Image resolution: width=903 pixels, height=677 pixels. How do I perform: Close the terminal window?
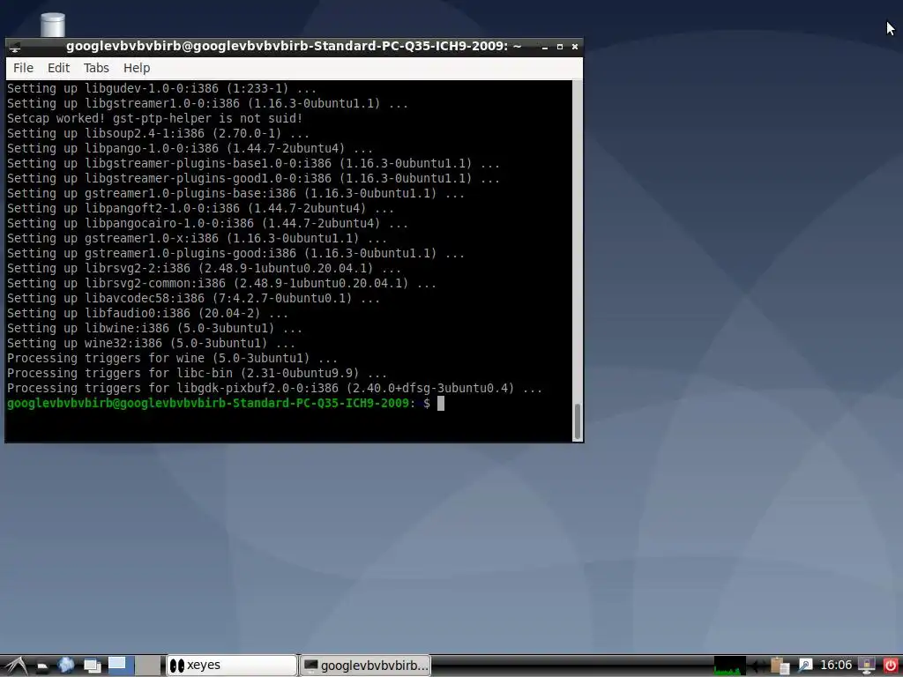[x=575, y=47]
